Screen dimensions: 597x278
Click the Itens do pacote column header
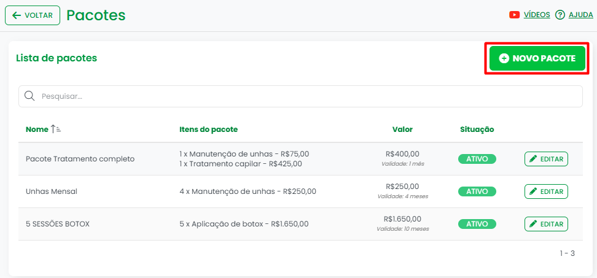pos(208,129)
